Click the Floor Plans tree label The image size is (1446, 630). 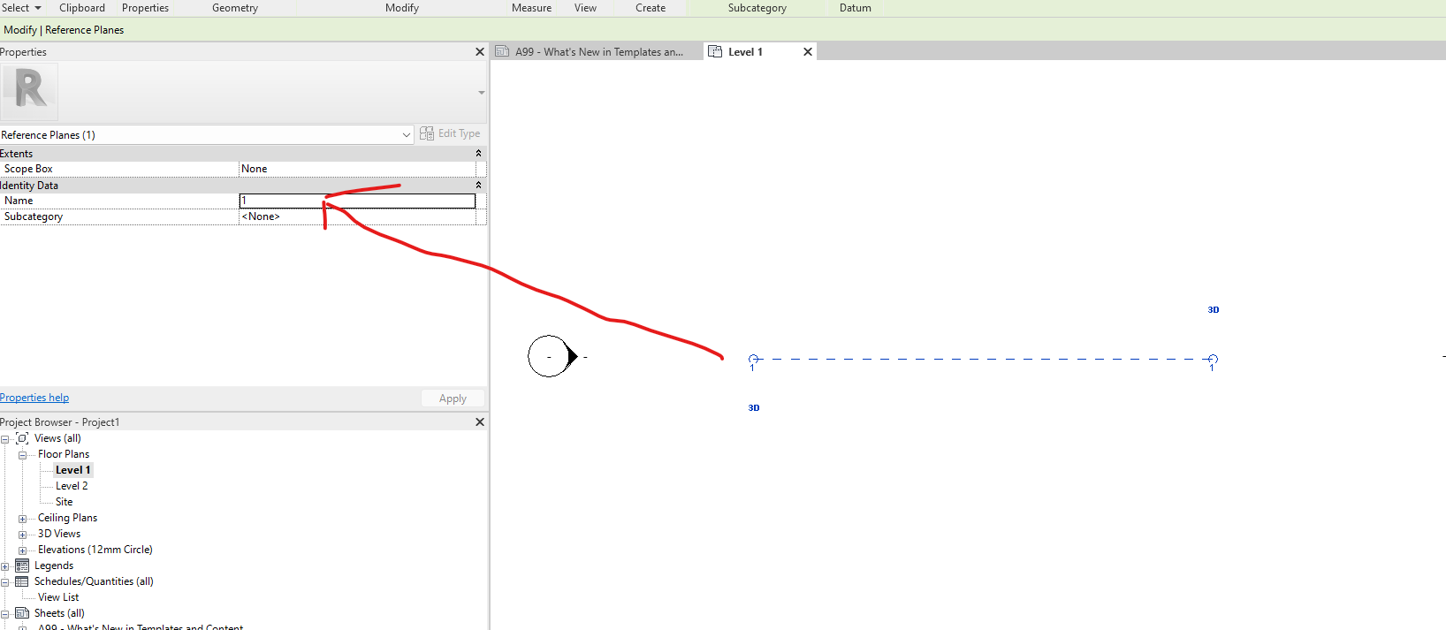64,454
